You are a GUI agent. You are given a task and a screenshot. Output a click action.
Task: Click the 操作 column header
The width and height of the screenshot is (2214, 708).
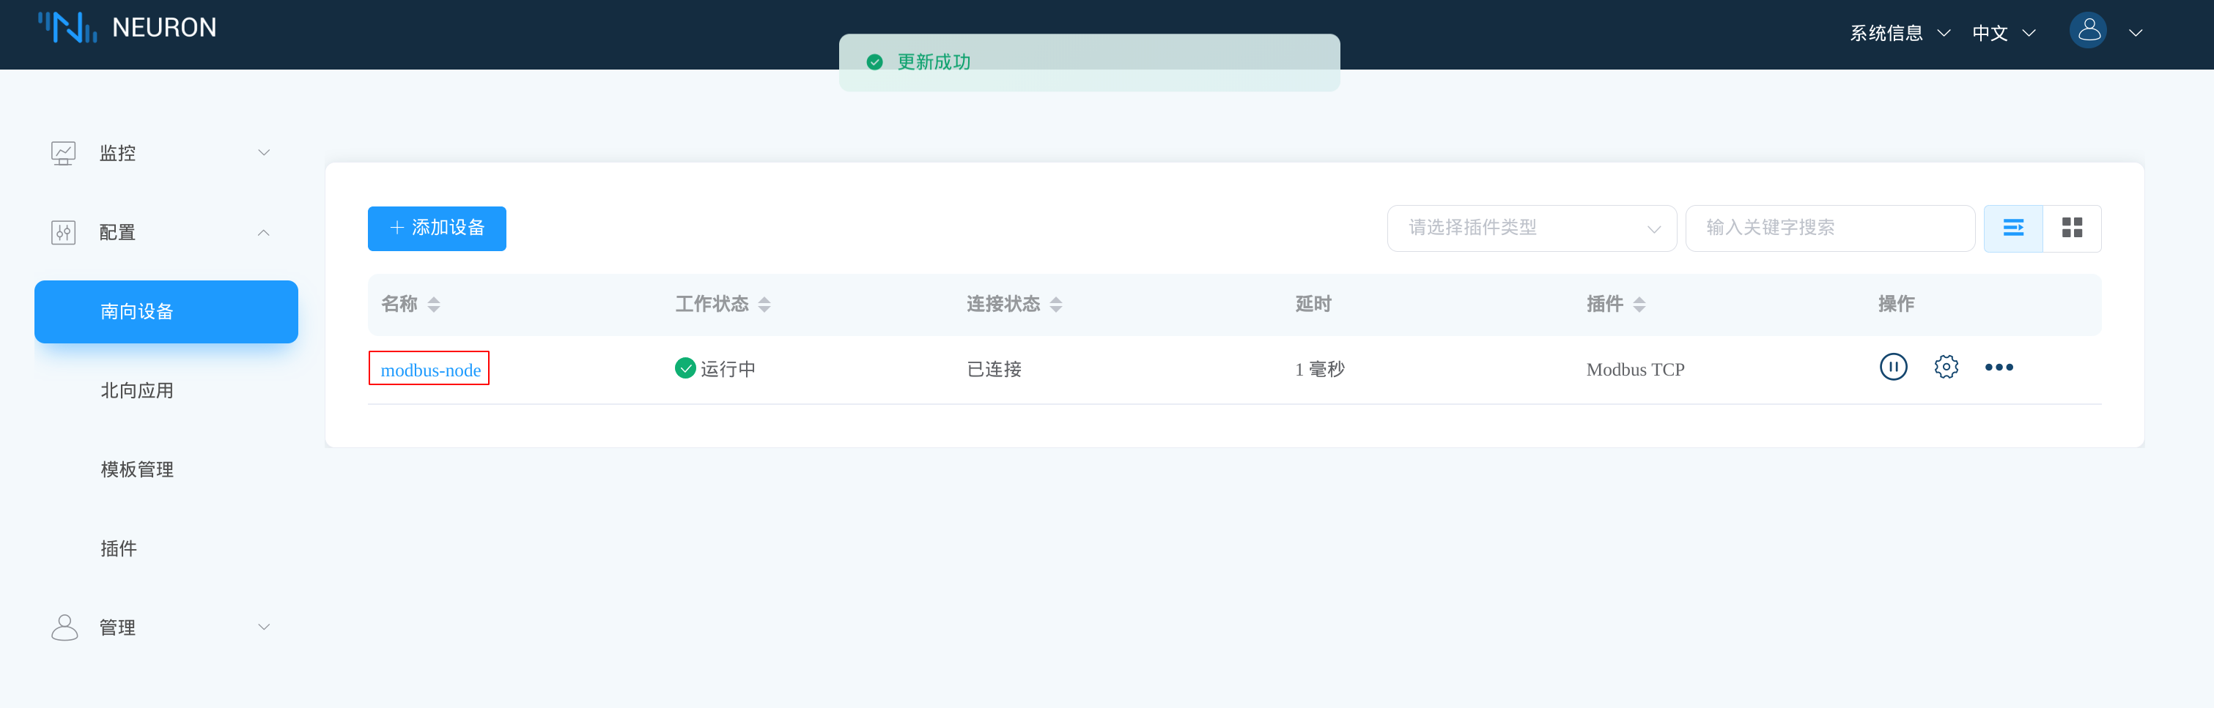1896,304
